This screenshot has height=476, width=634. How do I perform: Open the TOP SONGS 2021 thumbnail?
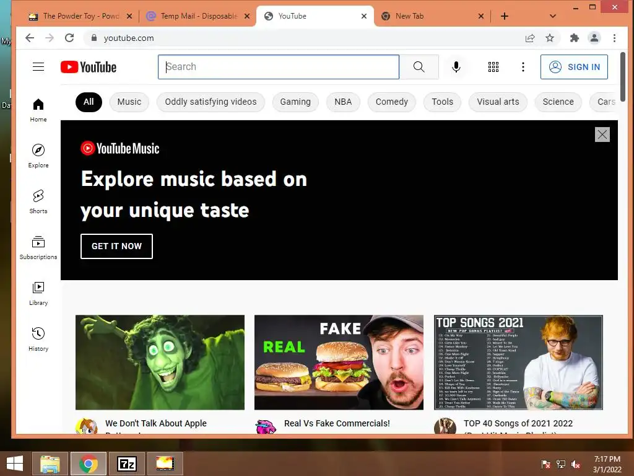518,362
